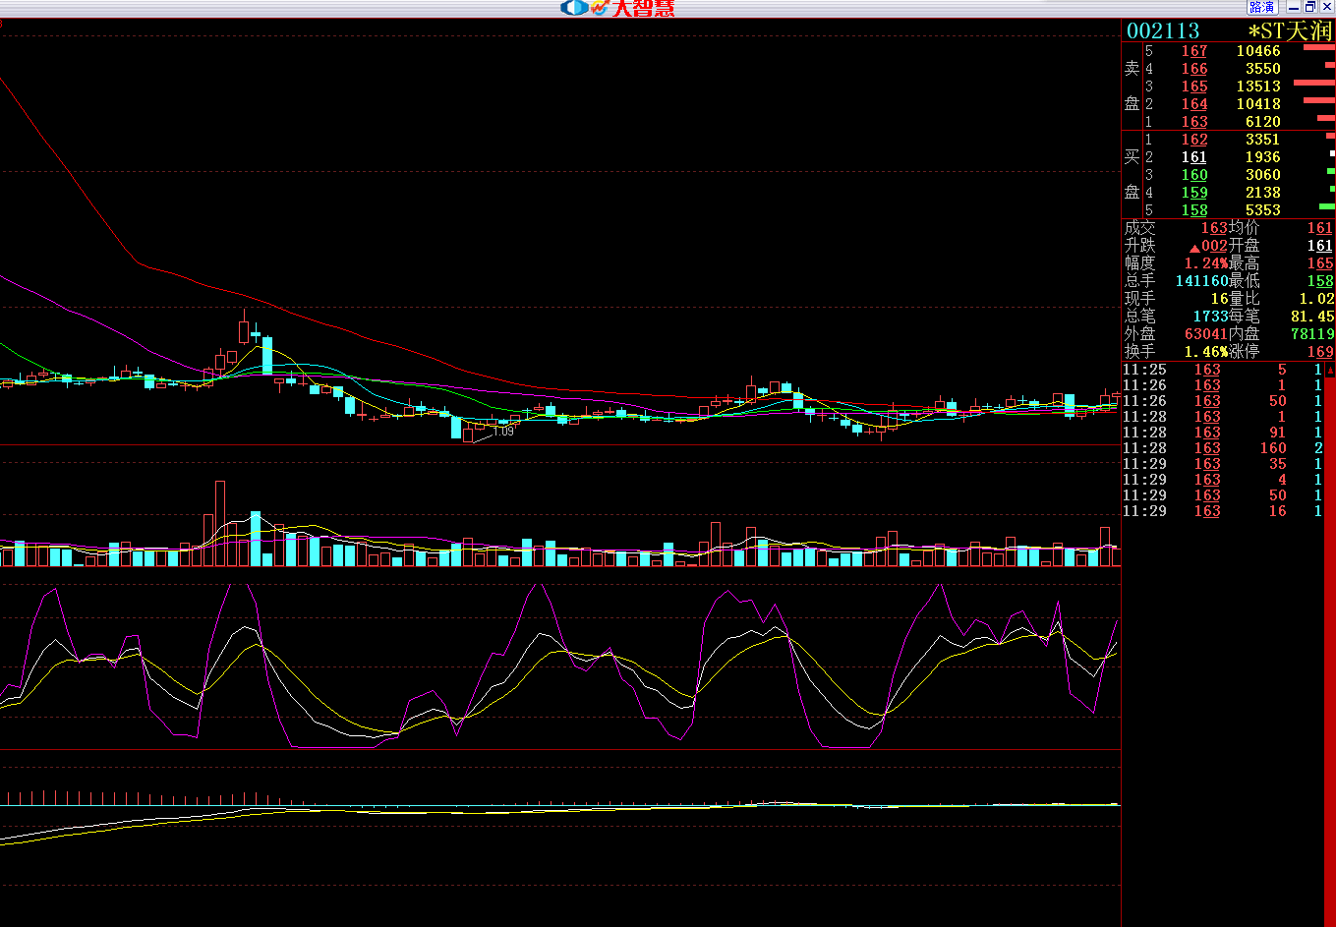
Task: Select sell volume 10466
Action: tap(1258, 51)
